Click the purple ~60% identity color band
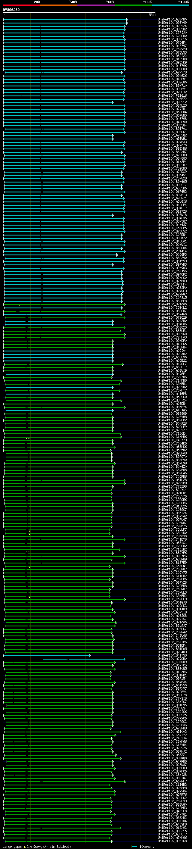Image resolution: width=192 pixels, height=849 pixels. [x=96, y=6]
